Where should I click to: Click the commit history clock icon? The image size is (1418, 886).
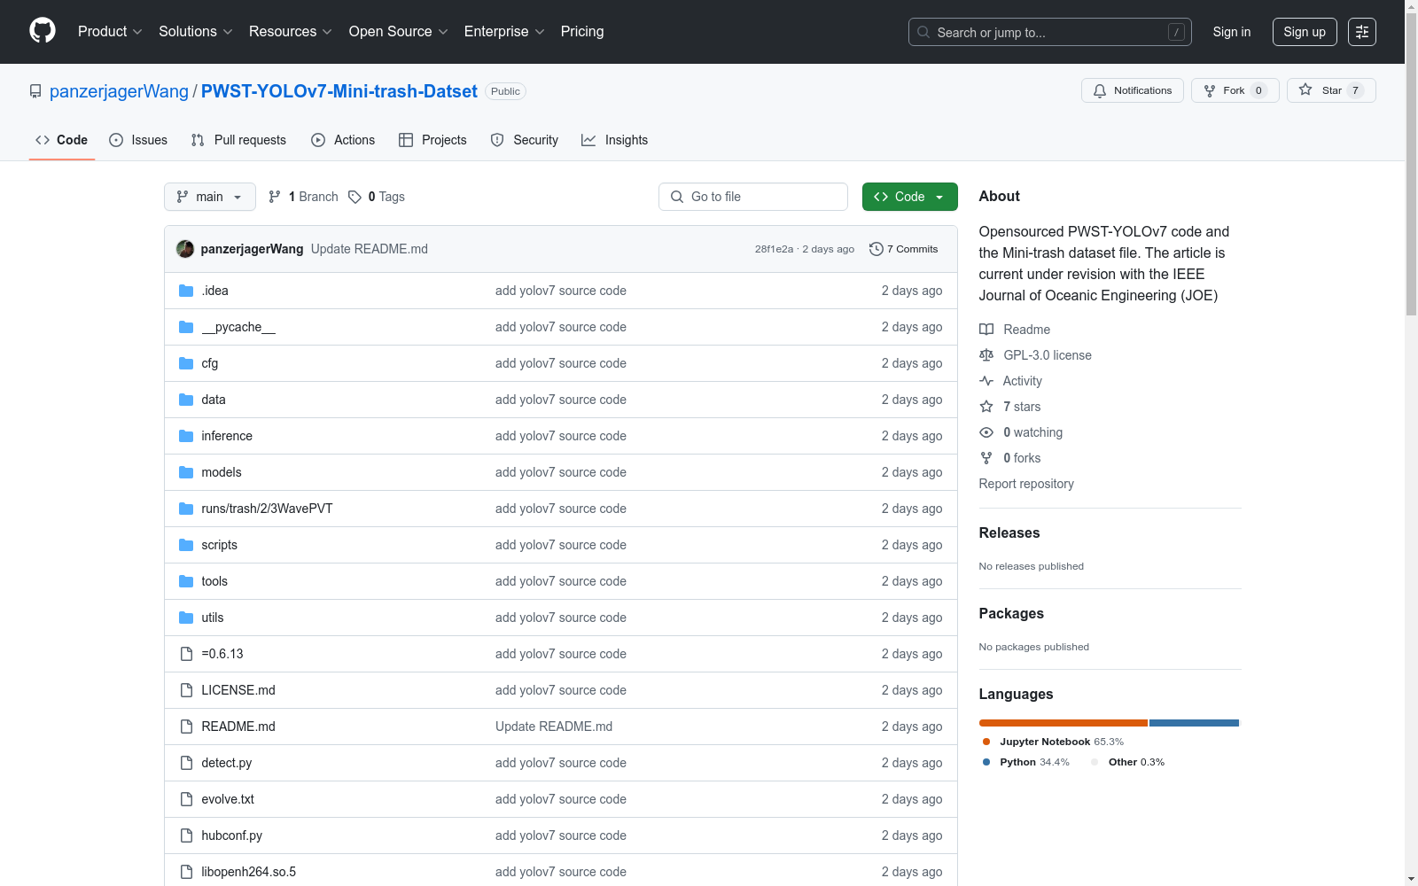click(877, 249)
